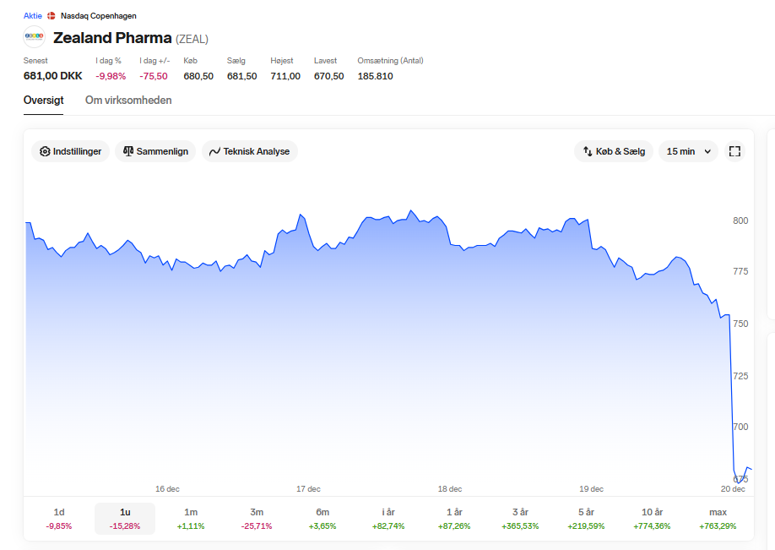The image size is (775, 550).
Task: Click the trend line icon in Teknisk Analyse
Action: point(214,151)
